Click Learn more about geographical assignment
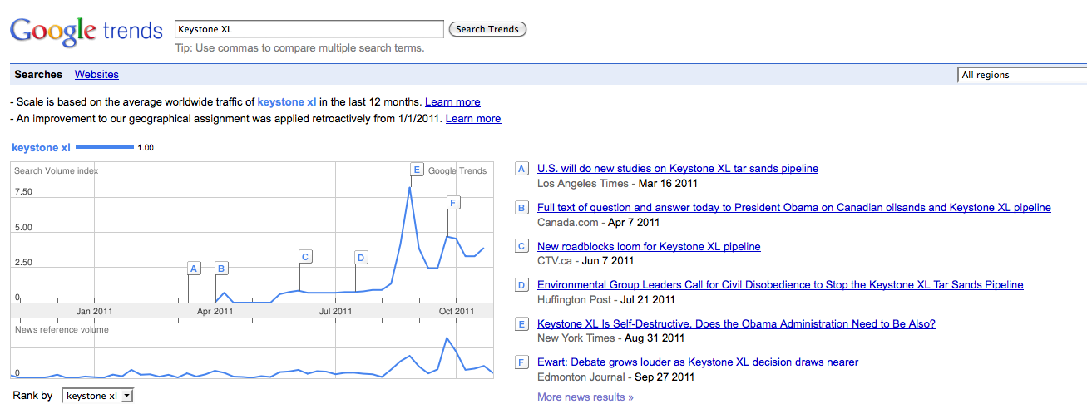The width and height of the screenshot is (1087, 414). point(473,119)
